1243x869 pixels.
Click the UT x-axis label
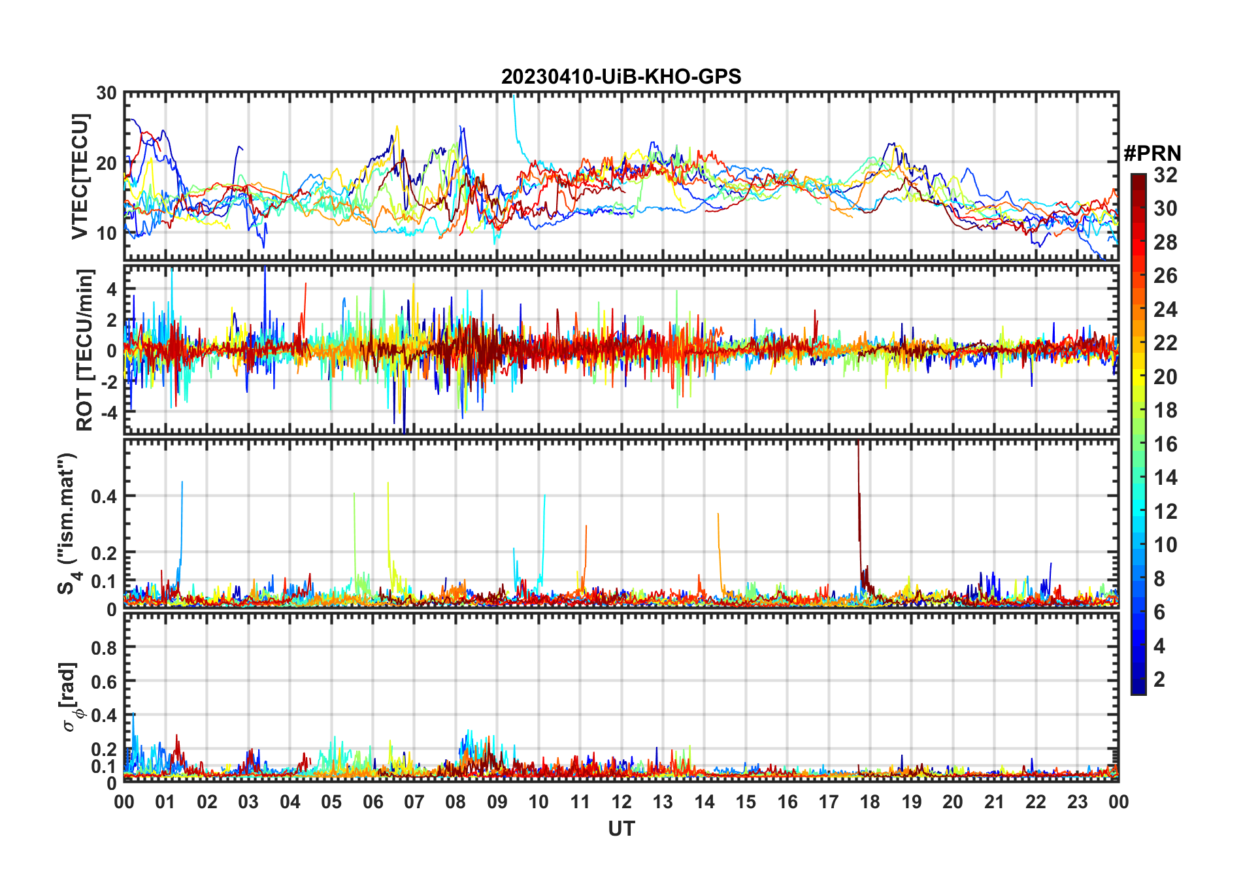(x=621, y=829)
